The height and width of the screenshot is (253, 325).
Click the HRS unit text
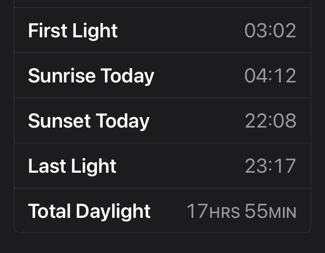pos(224,213)
